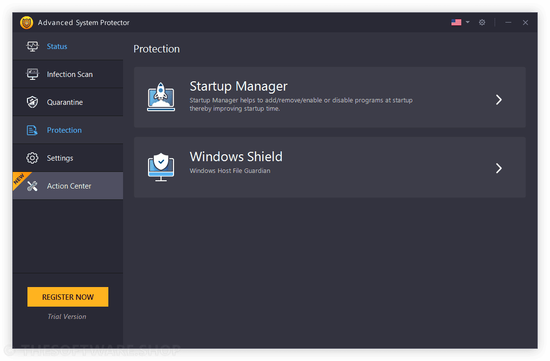Open settings via title bar gear icon
This screenshot has height=361, width=550.
(482, 23)
